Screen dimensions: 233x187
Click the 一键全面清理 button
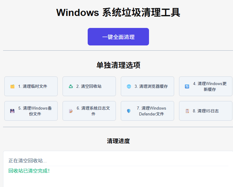click(118, 37)
